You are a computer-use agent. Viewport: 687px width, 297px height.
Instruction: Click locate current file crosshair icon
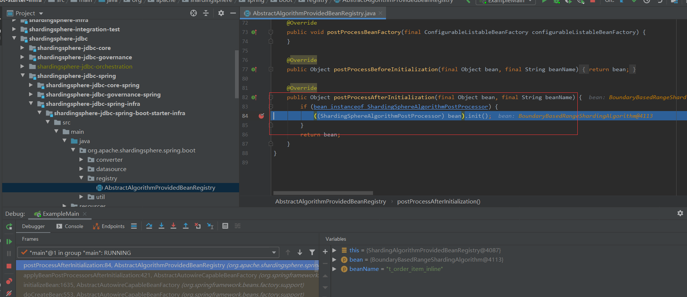pyautogui.click(x=193, y=13)
